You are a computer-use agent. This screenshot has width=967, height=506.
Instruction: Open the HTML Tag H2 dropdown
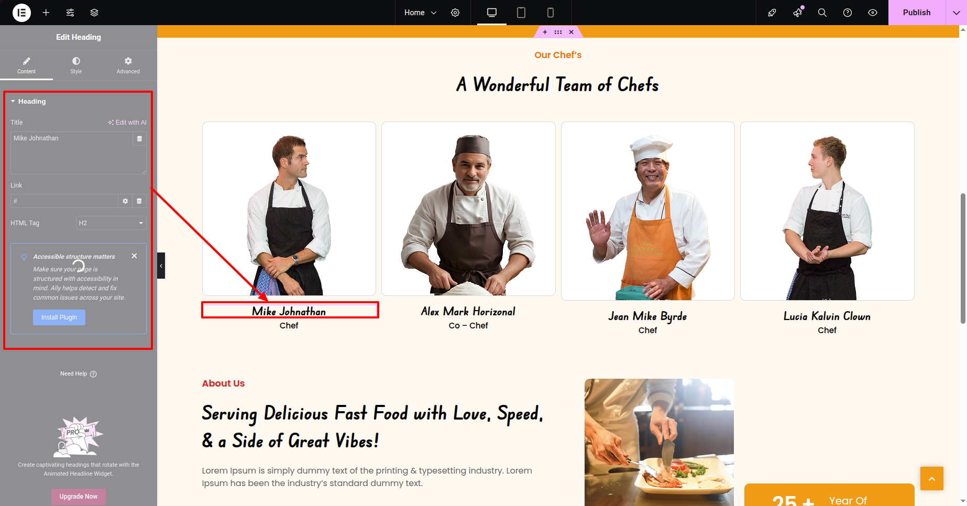pos(111,223)
